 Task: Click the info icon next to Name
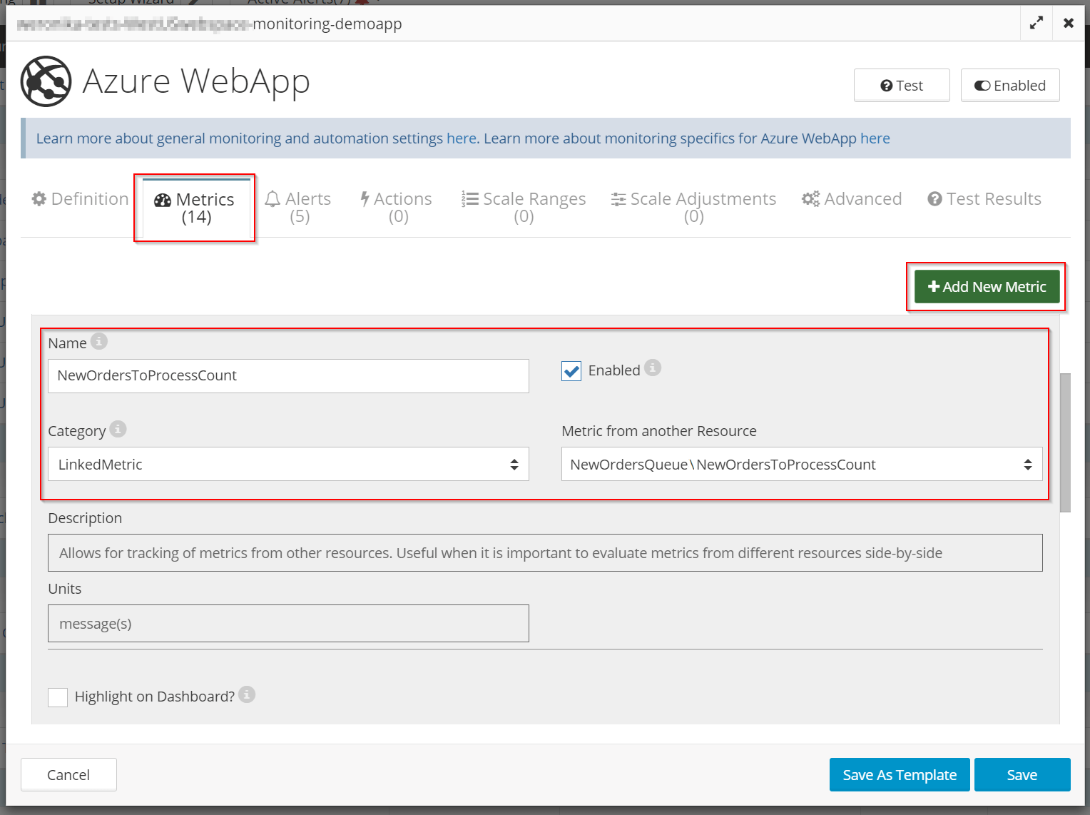tap(99, 341)
